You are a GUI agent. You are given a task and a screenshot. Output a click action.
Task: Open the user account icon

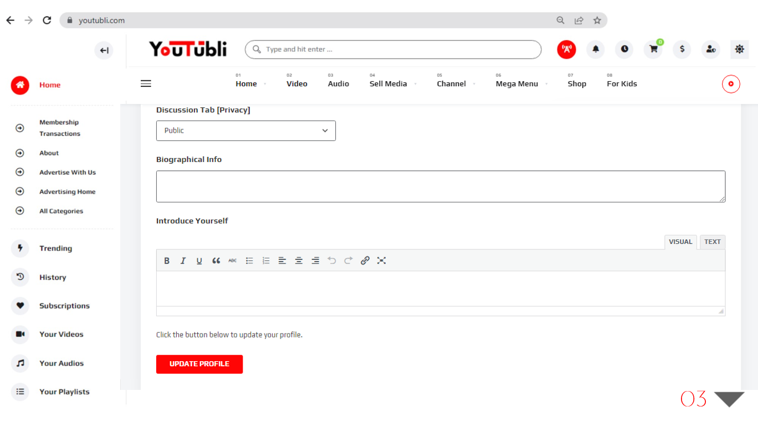(x=711, y=49)
